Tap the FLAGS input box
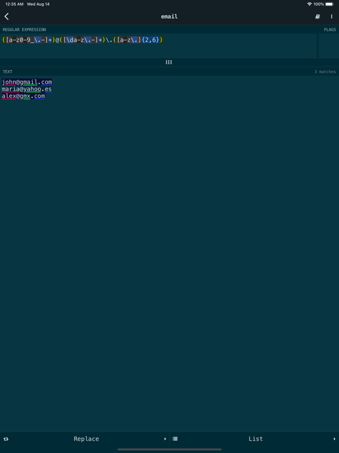The width and height of the screenshot is (339, 453). pyautogui.click(x=328, y=45)
